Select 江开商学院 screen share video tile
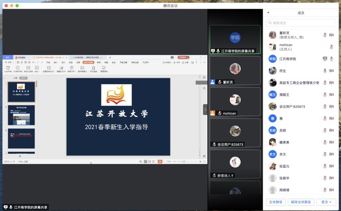Image resolution: width=341 pixels, height=211 pixels. pyautogui.click(x=235, y=39)
